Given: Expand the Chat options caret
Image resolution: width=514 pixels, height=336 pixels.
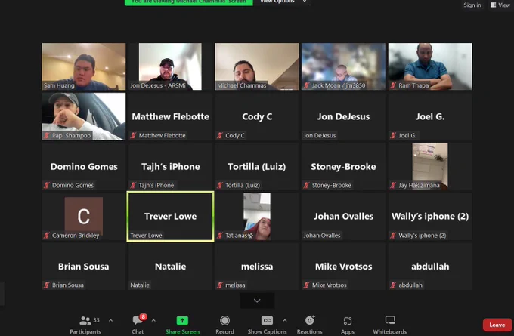Looking at the screenshot, I should pos(153,320).
